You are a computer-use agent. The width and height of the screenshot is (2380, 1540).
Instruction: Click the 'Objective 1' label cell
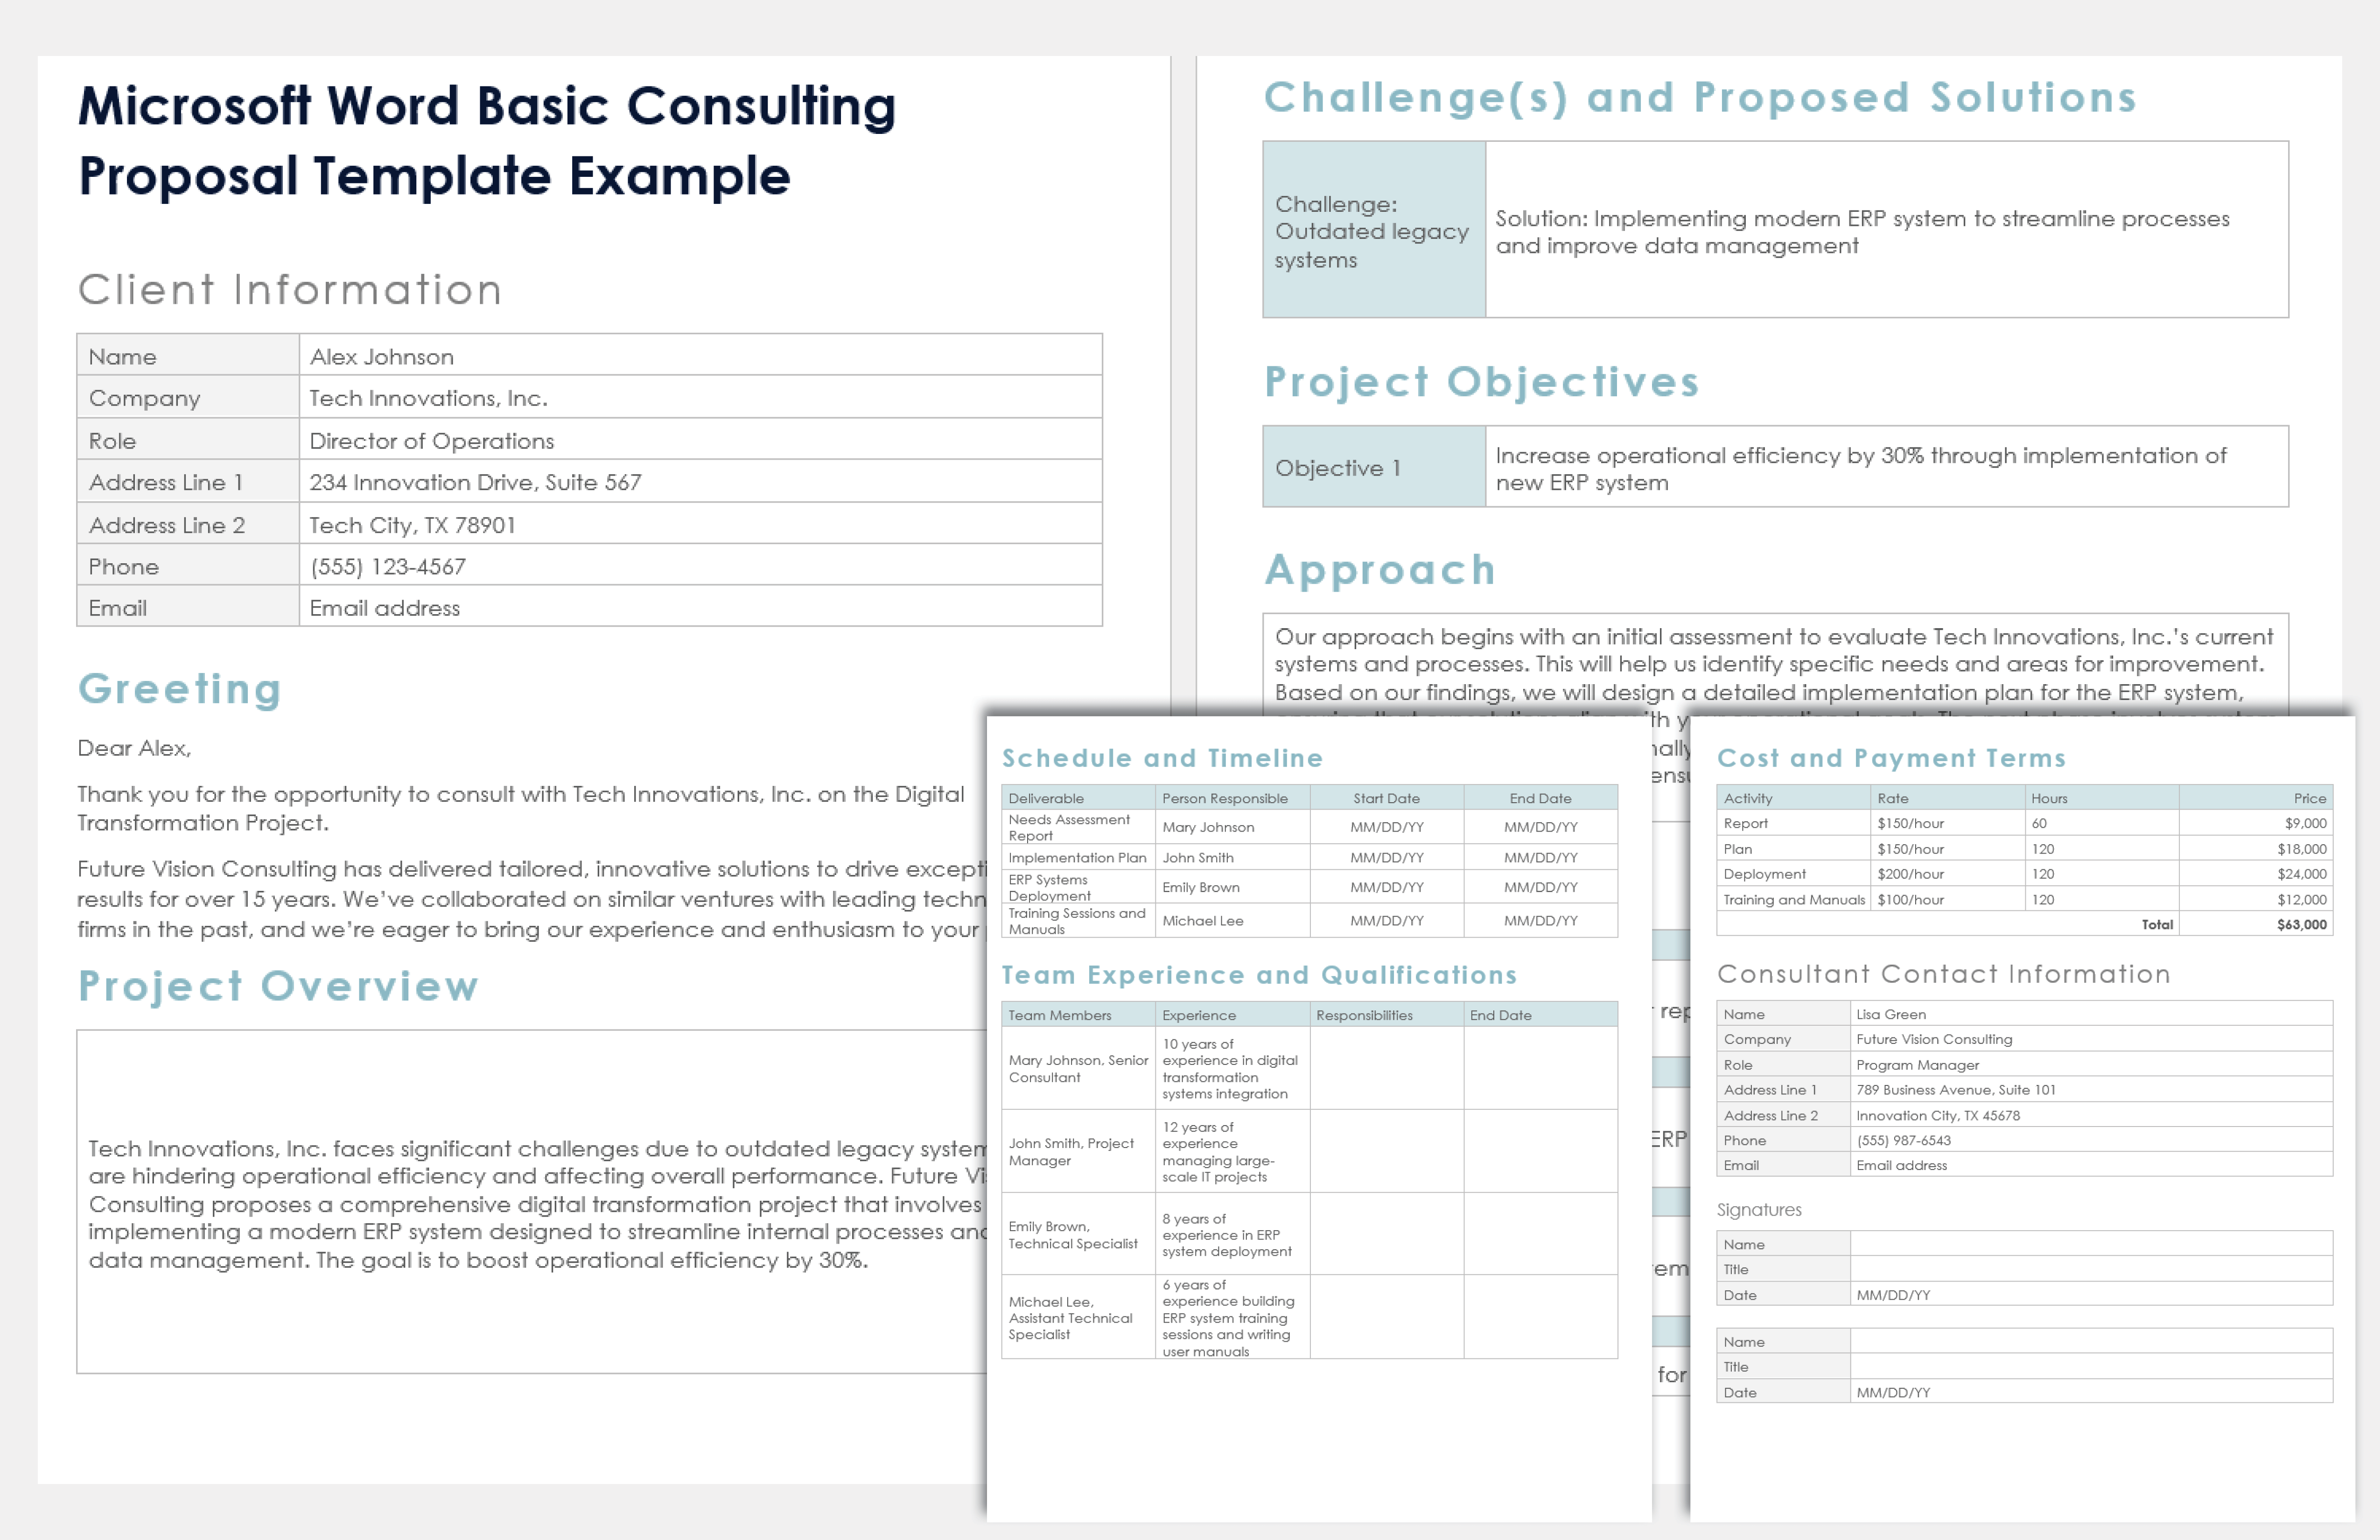pos(1374,467)
